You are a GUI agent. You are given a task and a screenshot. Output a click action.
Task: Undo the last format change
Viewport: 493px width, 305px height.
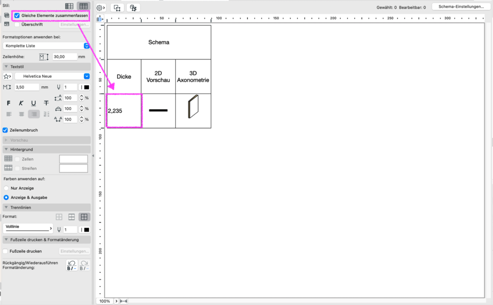[72, 266]
